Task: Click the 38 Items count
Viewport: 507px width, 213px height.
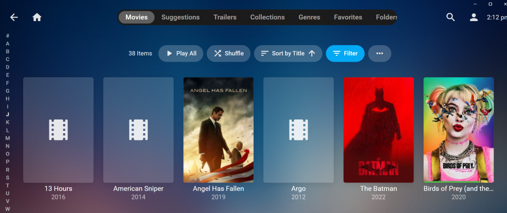Action: 140,54
